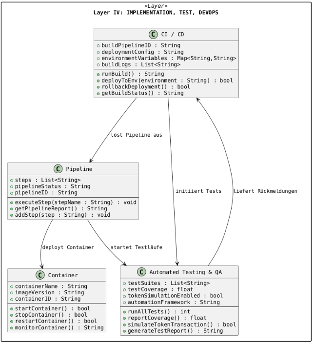Click the filled dot beside runAllTests()
The width and height of the screenshot is (314, 345).
tap(125, 312)
